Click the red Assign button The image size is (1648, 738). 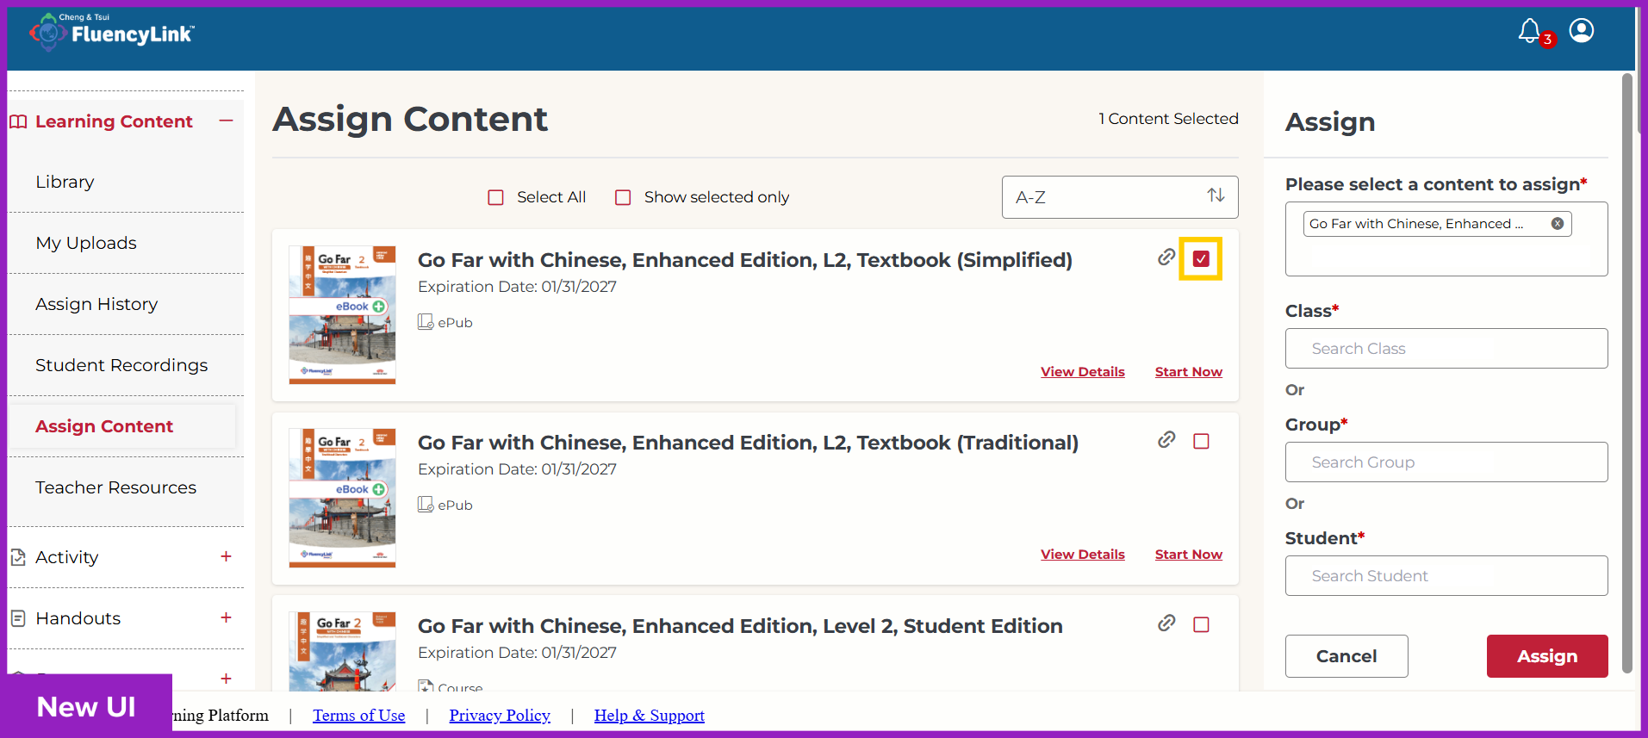click(1547, 656)
